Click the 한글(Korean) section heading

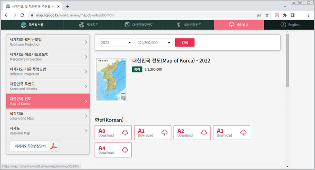tap(109, 120)
